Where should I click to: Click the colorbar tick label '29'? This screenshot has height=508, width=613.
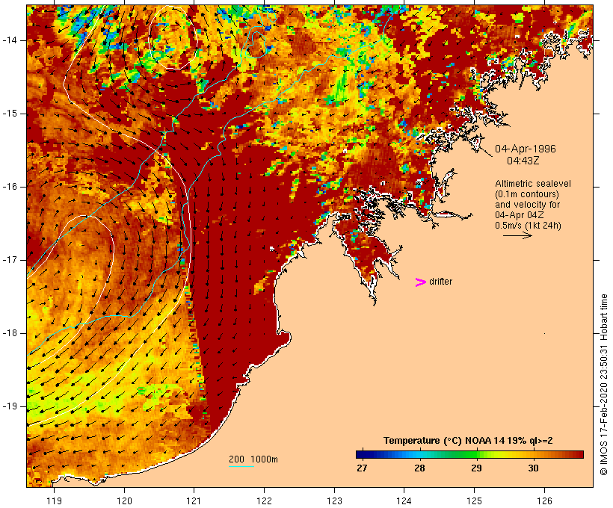coord(476,468)
